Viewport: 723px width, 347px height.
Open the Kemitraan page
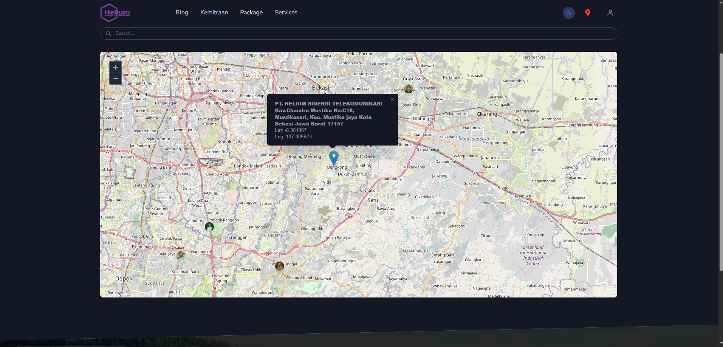(214, 12)
